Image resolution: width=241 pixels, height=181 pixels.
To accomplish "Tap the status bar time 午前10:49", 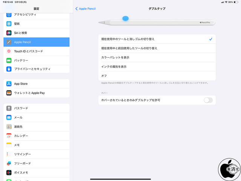I will [8, 2].
